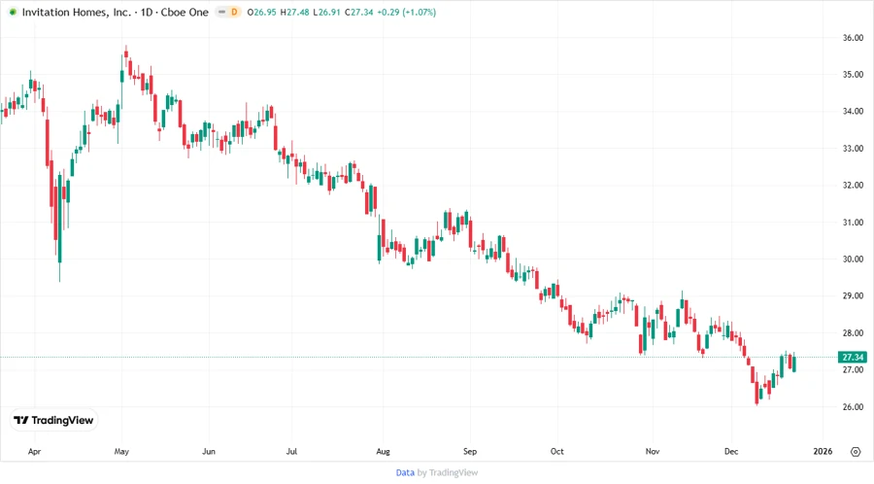Click the change value +0.29 (+1.07%)
Viewport: 874px width, 484px height.
pos(406,12)
